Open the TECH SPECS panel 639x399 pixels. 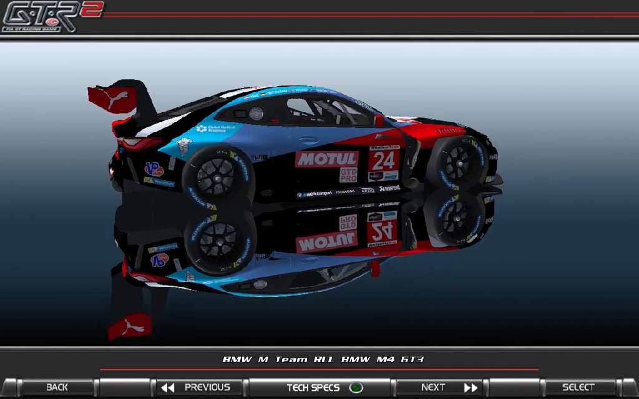tap(319, 387)
